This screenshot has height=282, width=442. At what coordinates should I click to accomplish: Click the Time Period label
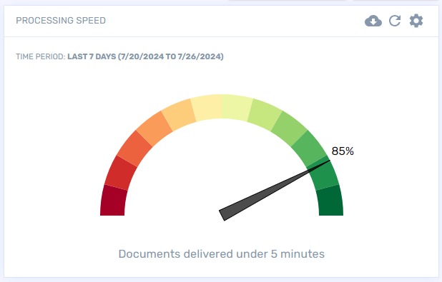point(41,56)
